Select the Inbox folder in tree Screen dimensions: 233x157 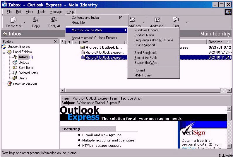coord(23,57)
